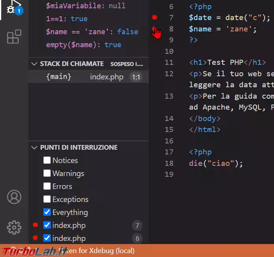Click red dot beside index.php line 8 breakpoint
The width and height of the screenshot is (274, 257).
point(35,238)
